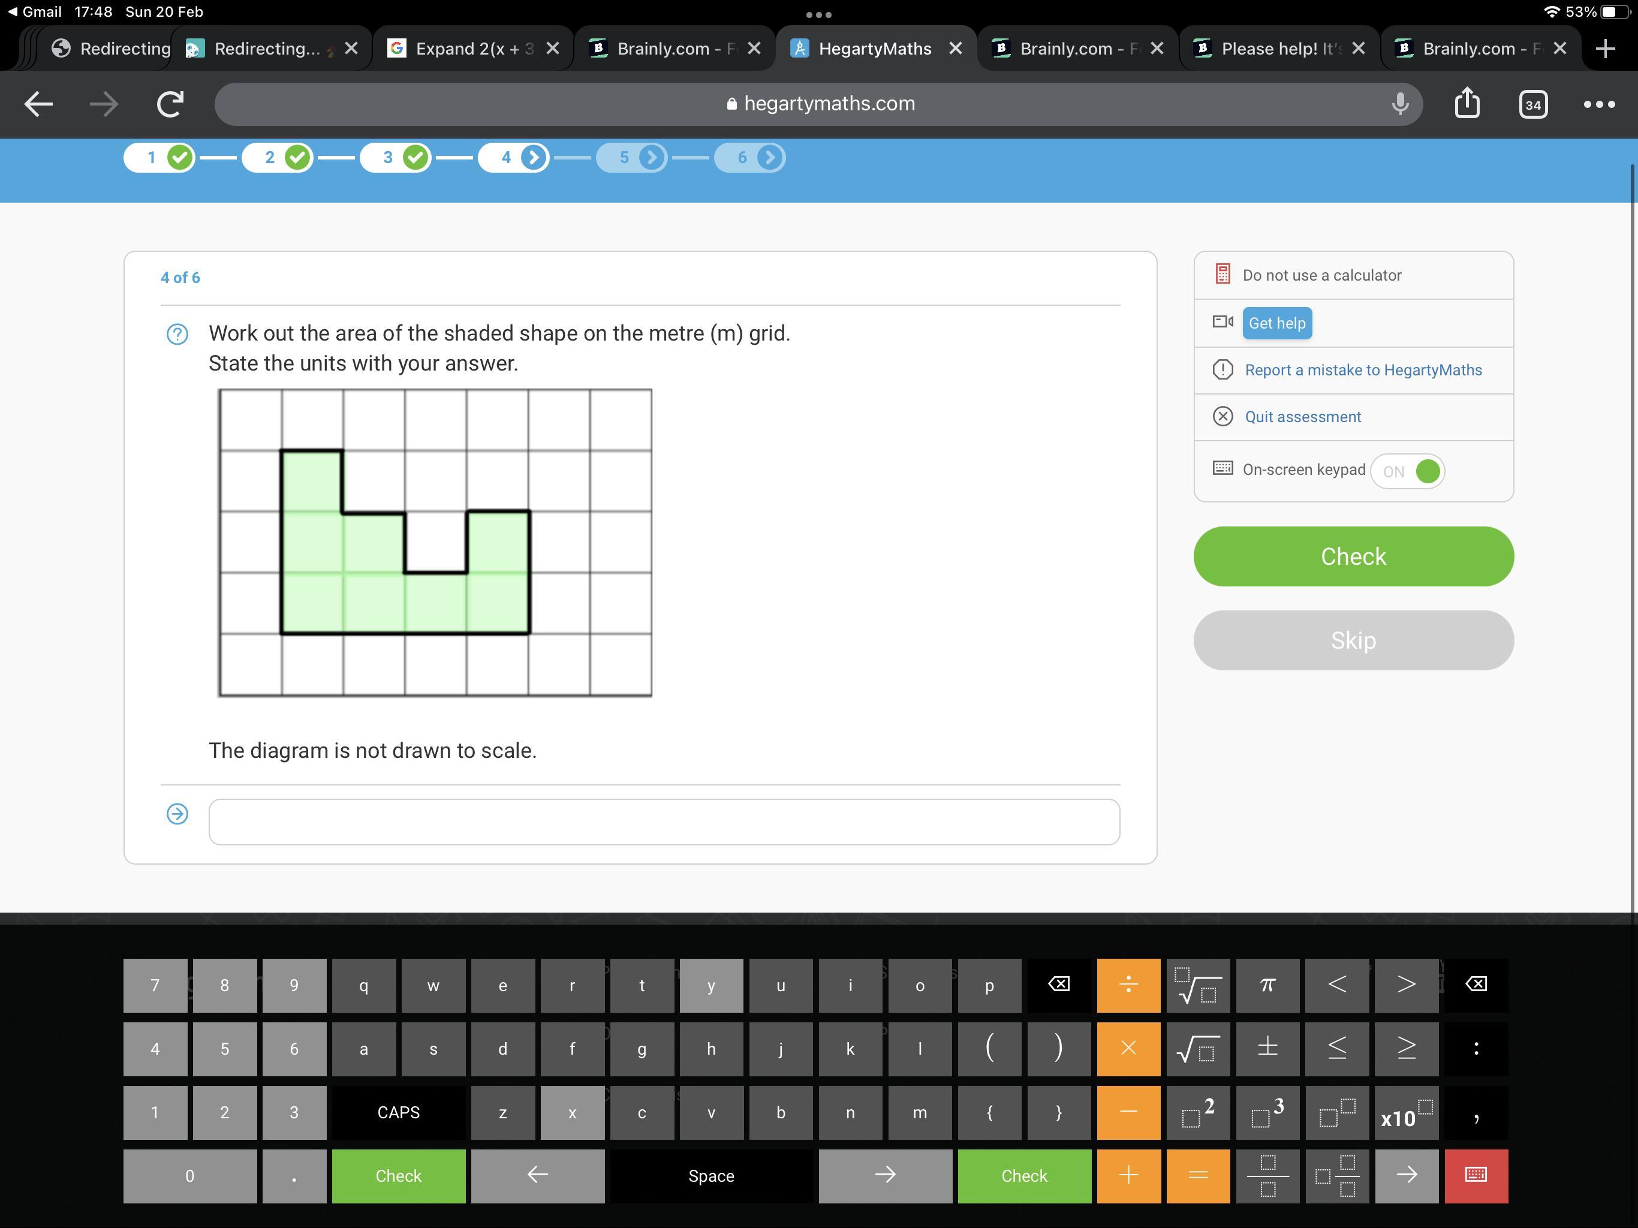1638x1228 pixels.
Task: Toggle the On-screen keypad switch
Action: tap(1408, 471)
